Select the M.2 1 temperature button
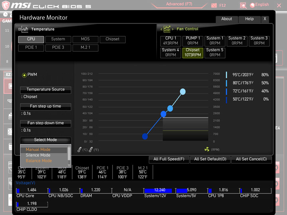The image size is (287, 215). click(85, 47)
